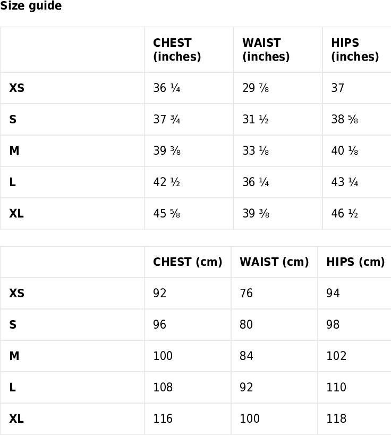Click the XL row label in cm table
This screenshot has width=391, height=435.
[16, 419]
